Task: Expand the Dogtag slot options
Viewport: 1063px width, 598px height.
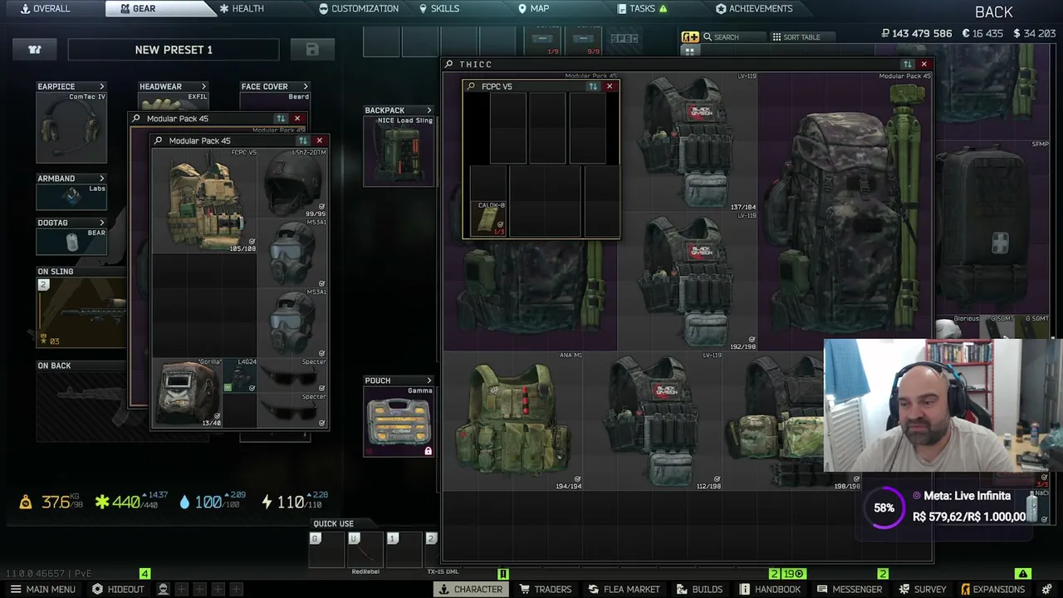Action: (x=102, y=223)
